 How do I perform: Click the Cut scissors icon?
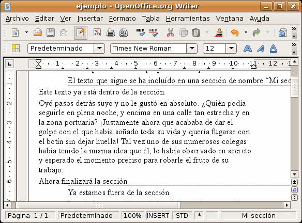pyautogui.click(x=171, y=33)
